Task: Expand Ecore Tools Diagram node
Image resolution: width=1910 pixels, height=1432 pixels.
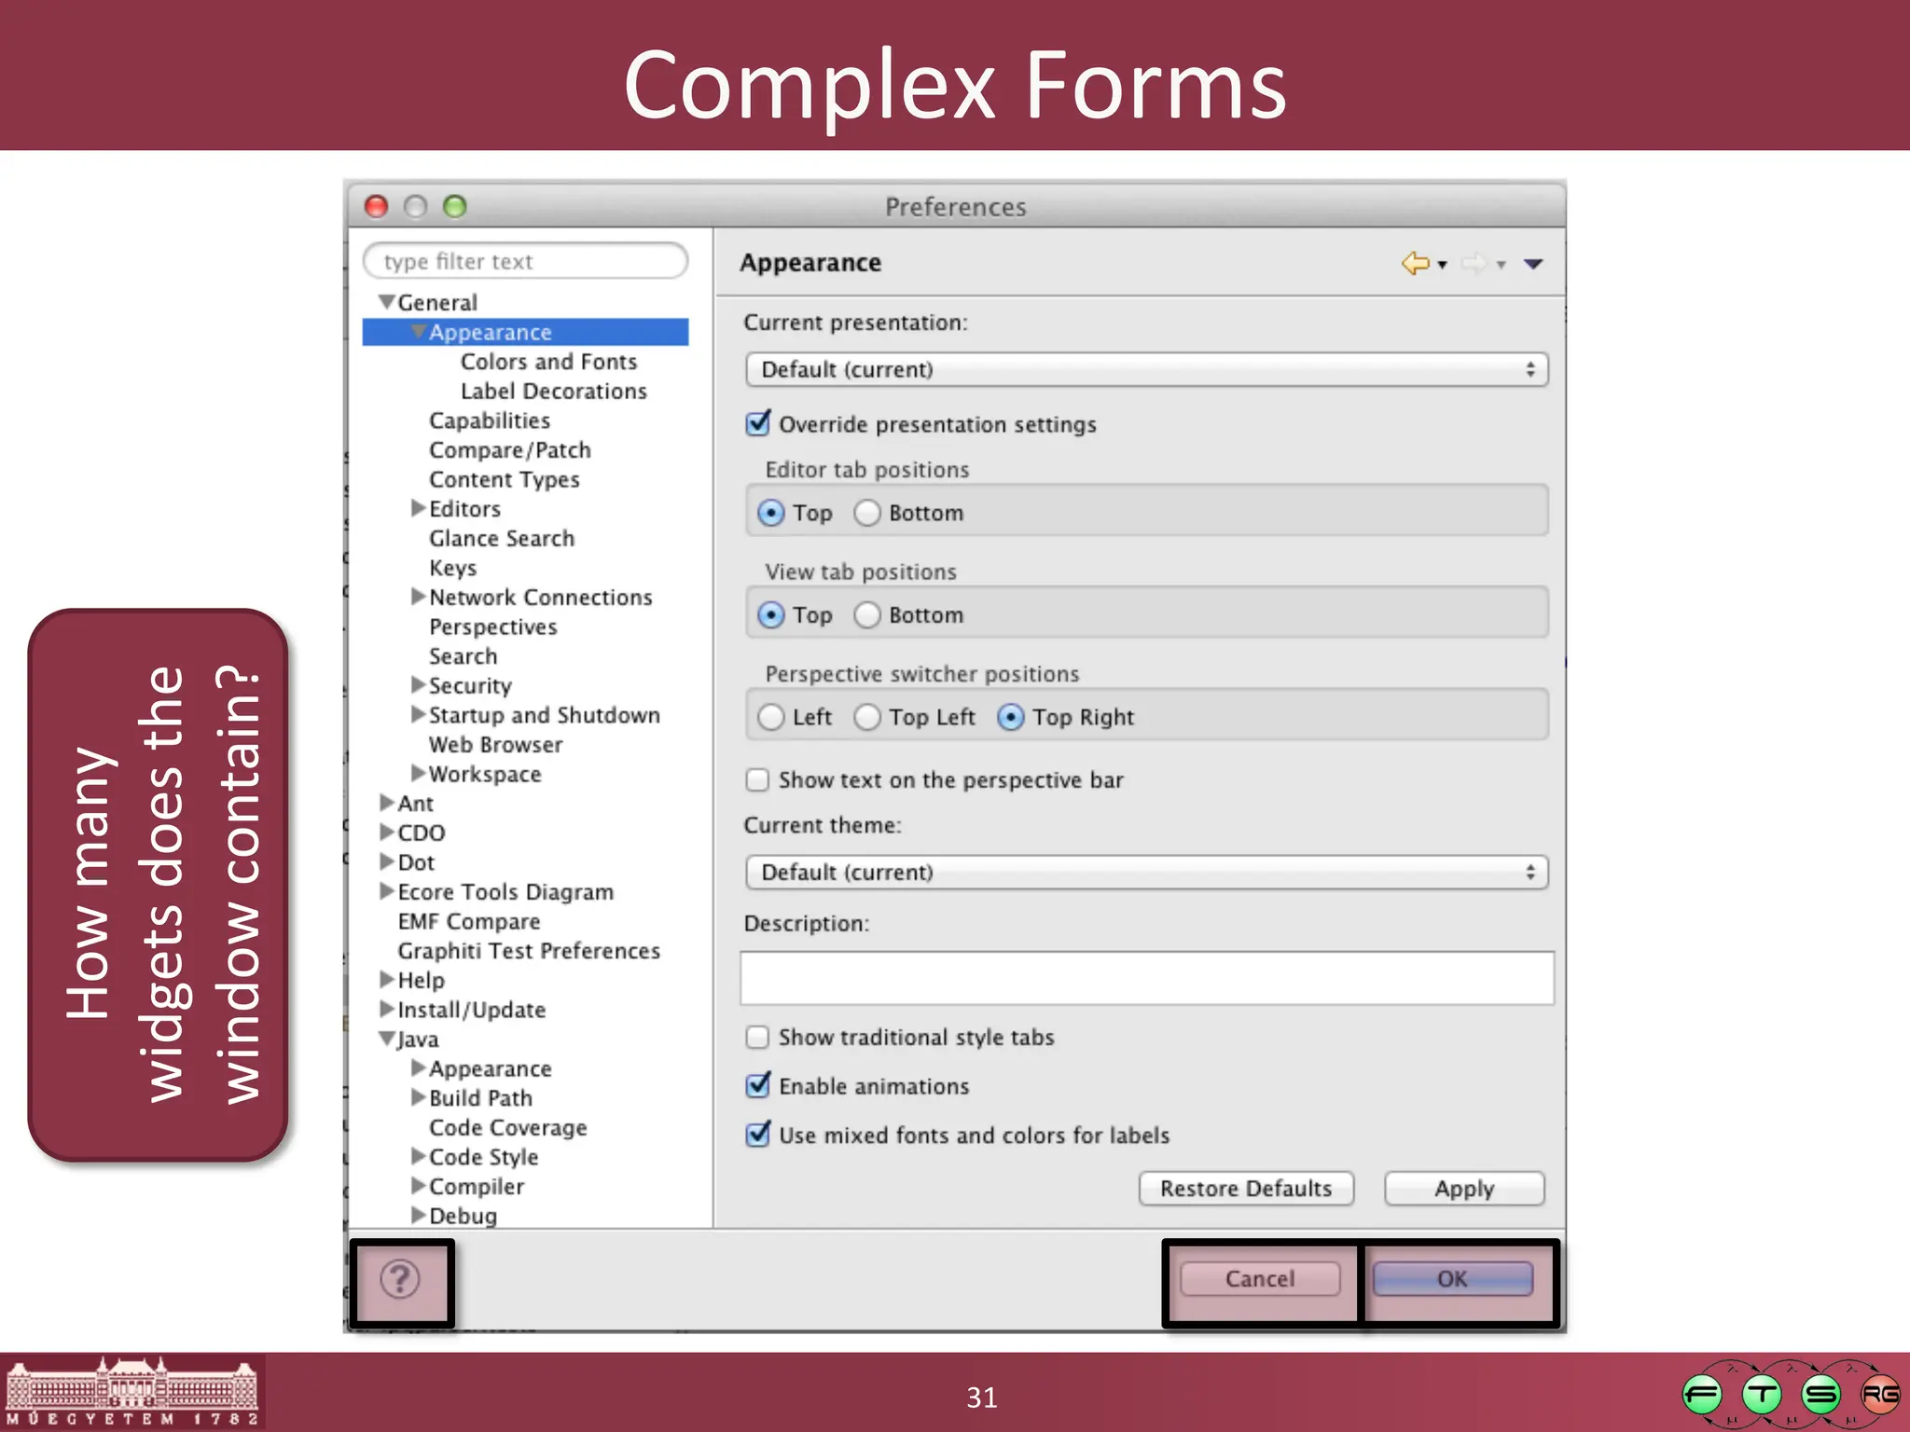Action: click(x=387, y=891)
